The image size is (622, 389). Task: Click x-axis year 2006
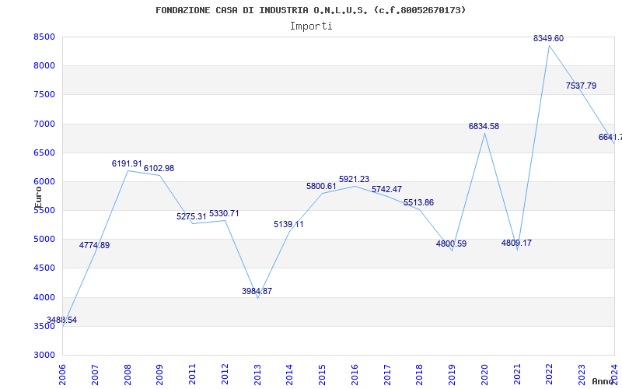coord(62,374)
